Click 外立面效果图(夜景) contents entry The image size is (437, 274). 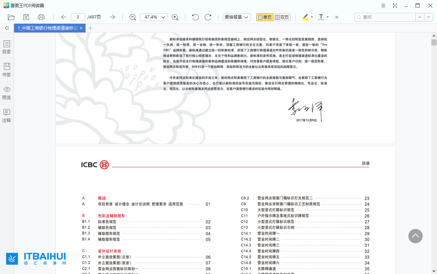click(115, 263)
